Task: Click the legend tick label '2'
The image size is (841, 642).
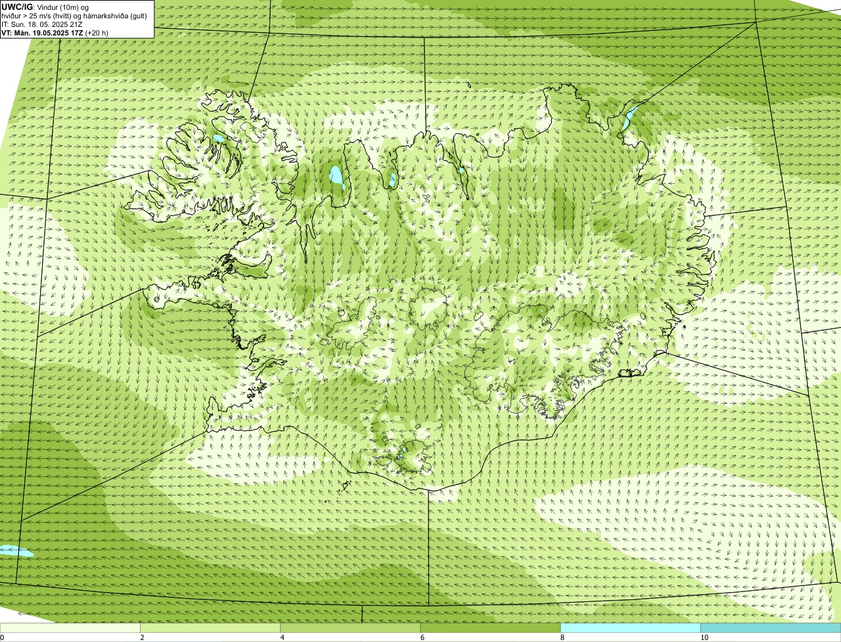Action: (142, 637)
